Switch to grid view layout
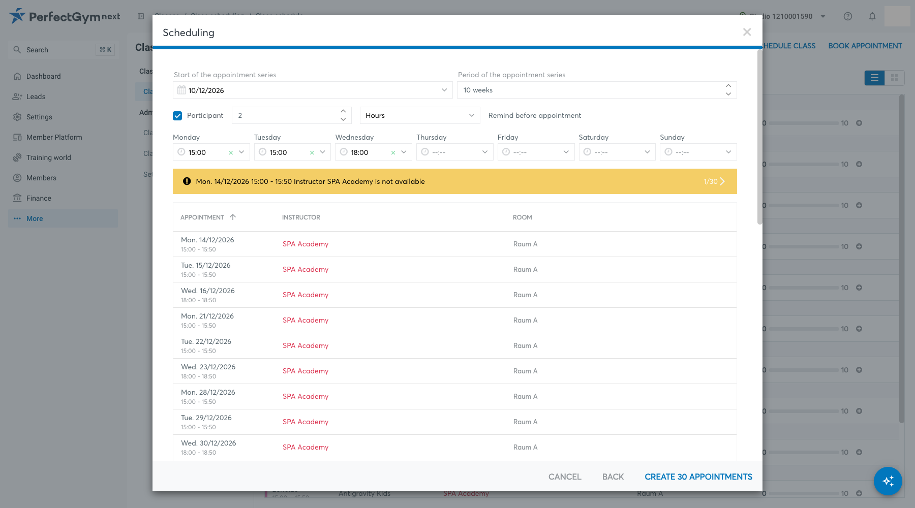The width and height of the screenshot is (915, 508). [895, 78]
